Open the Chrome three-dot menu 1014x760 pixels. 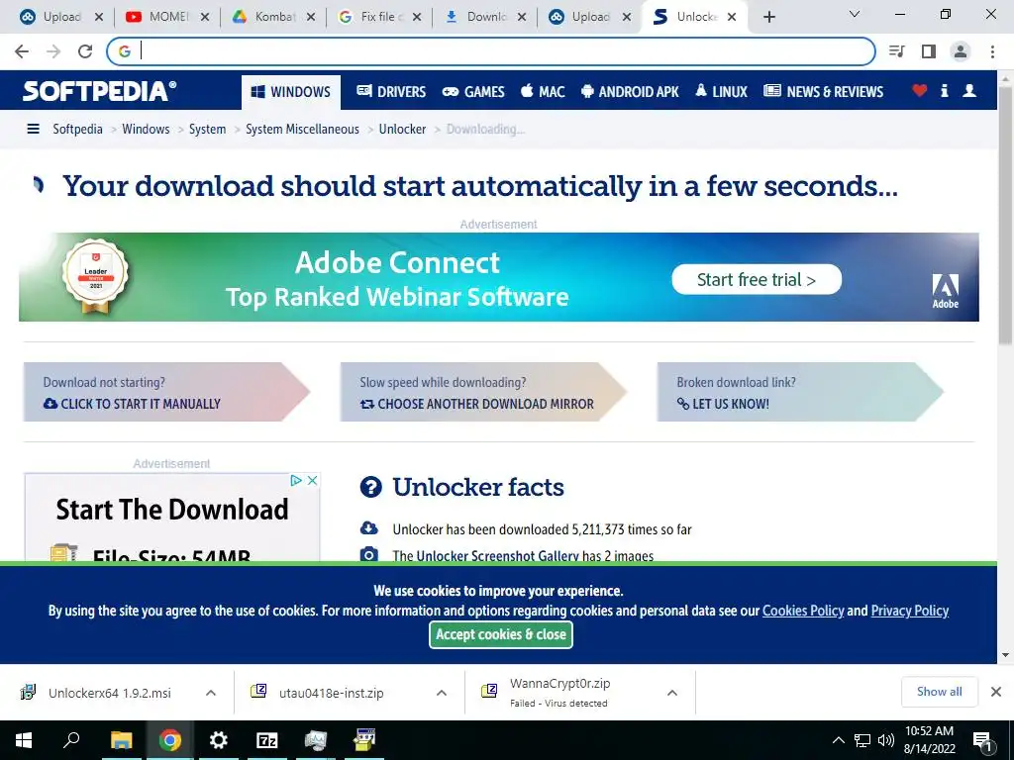tap(992, 51)
